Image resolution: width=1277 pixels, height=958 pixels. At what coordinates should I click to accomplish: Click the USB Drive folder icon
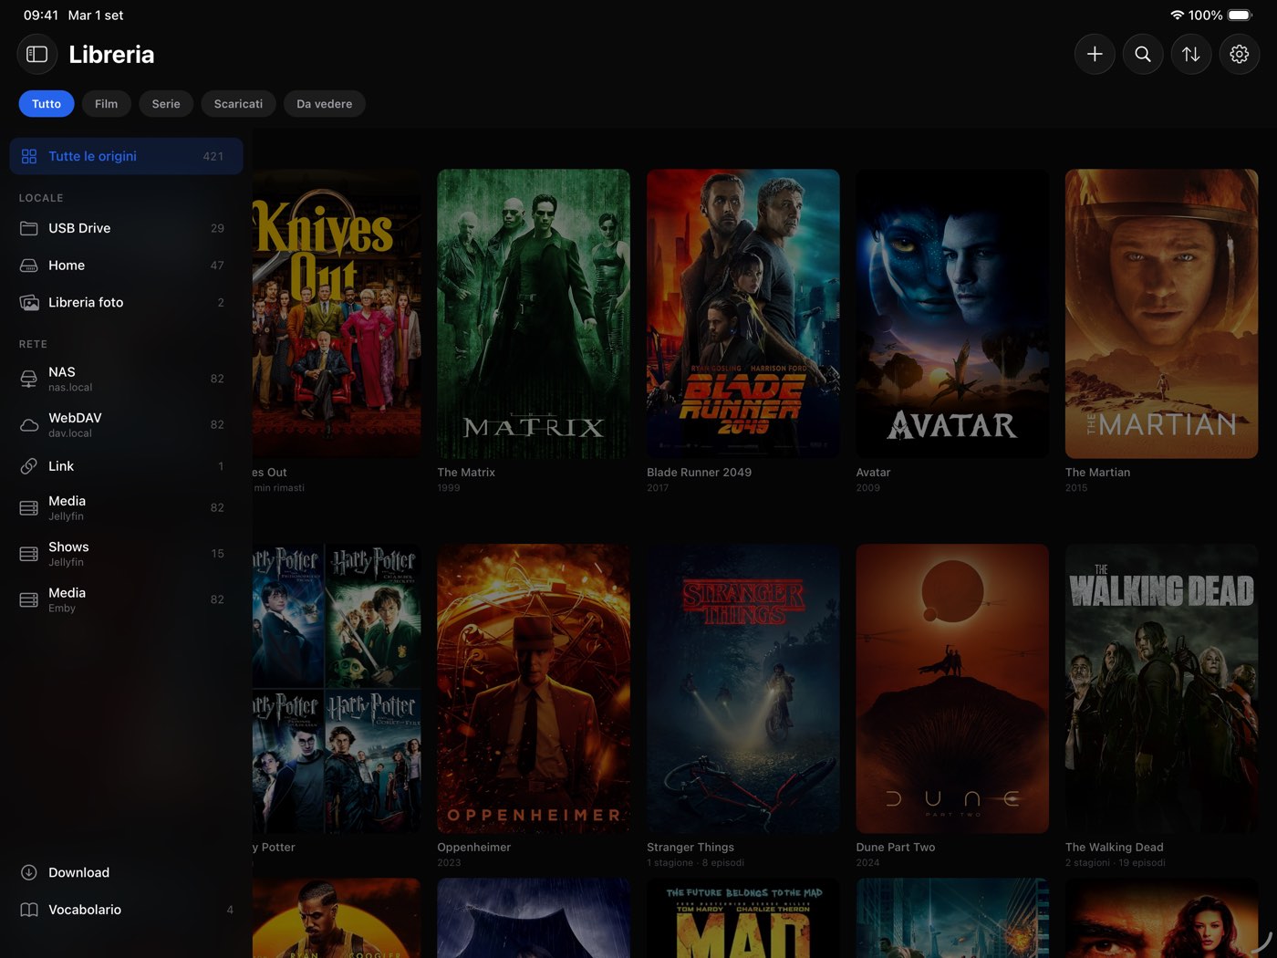tap(29, 228)
